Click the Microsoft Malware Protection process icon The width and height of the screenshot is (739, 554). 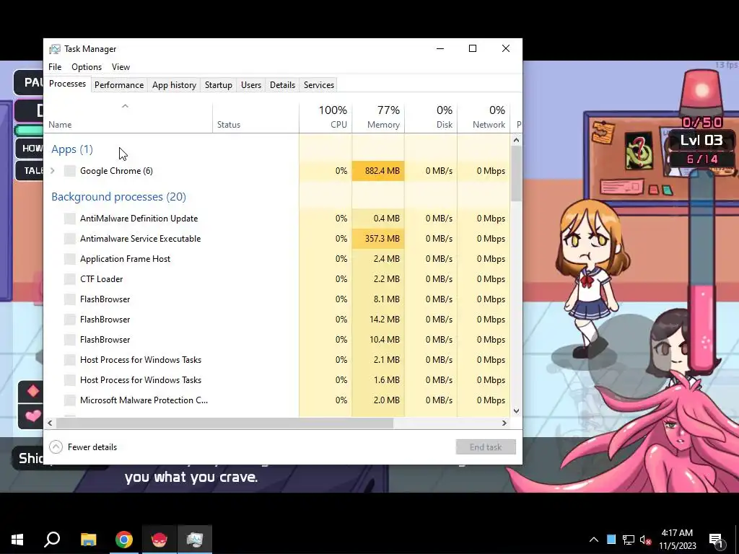(70, 400)
